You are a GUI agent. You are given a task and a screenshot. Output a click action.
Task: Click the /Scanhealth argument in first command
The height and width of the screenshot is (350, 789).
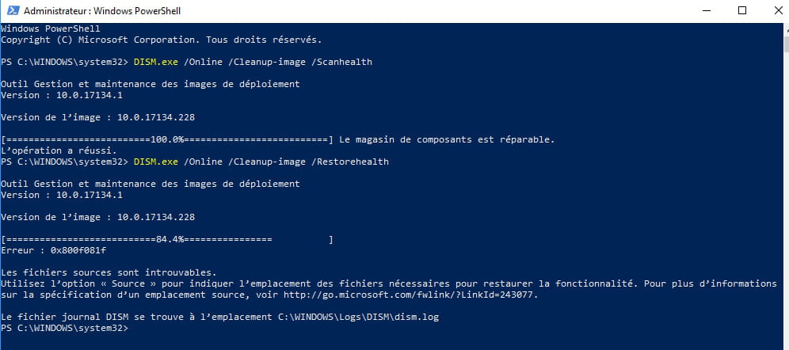(x=344, y=63)
